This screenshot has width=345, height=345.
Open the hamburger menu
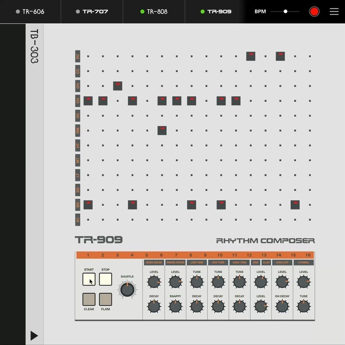pyautogui.click(x=334, y=11)
